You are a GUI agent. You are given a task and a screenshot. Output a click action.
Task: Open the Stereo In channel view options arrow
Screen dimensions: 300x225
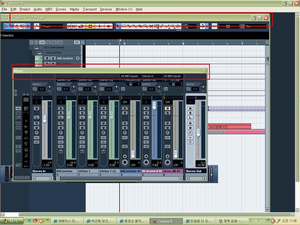point(51,94)
